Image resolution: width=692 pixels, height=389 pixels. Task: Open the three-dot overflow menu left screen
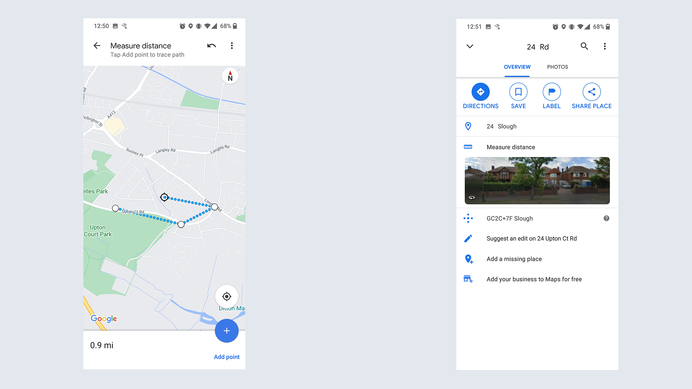(231, 46)
